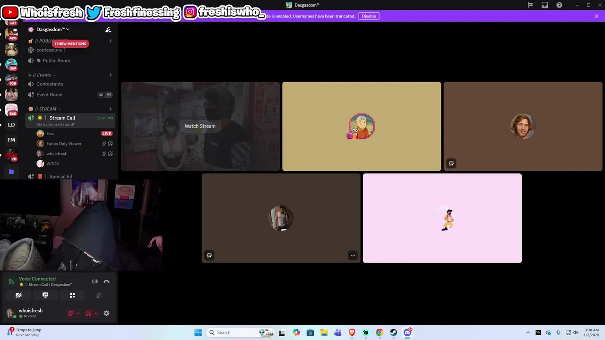Screen dimensions: 605x340
Task: Click the Watch Stream button
Action: point(200,126)
